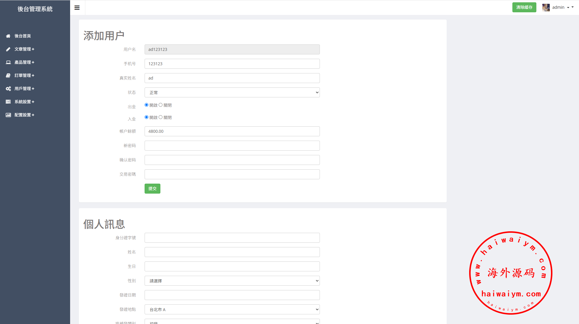Open 用戶管理+ in the sidebar

(x=25, y=89)
